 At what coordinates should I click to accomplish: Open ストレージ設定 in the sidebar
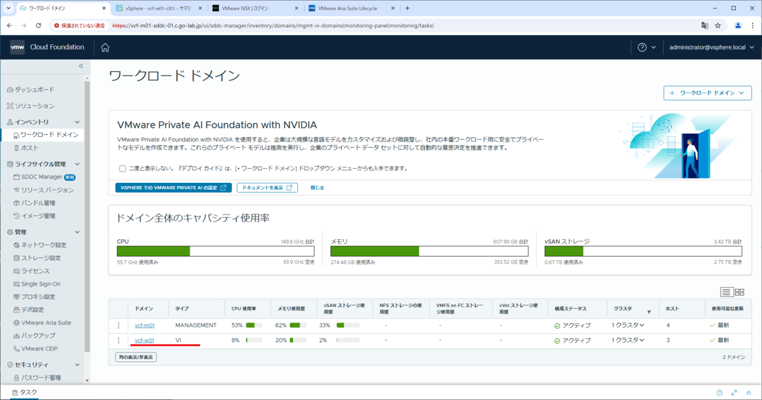tap(37, 258)
